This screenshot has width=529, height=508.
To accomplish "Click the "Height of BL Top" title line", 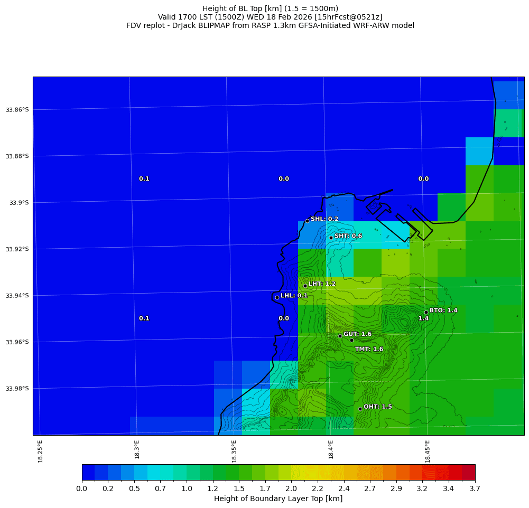I will [x=270, y=8].
